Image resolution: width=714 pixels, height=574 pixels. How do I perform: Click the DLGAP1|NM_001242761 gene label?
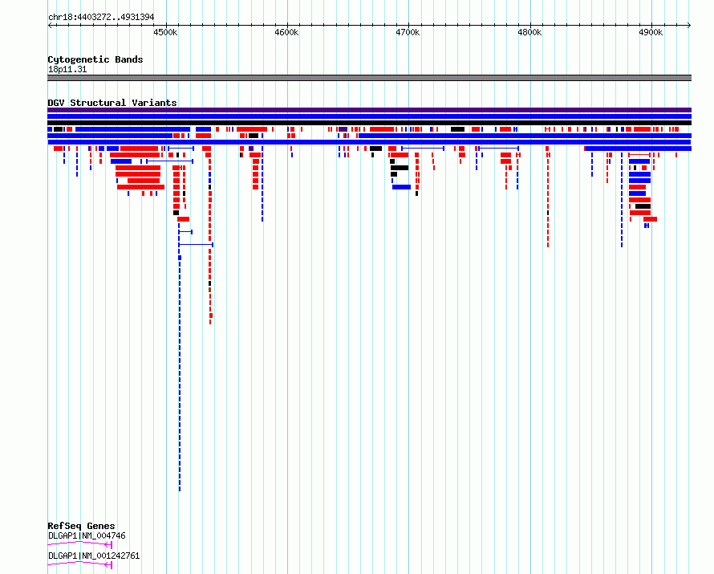point(94,556)
